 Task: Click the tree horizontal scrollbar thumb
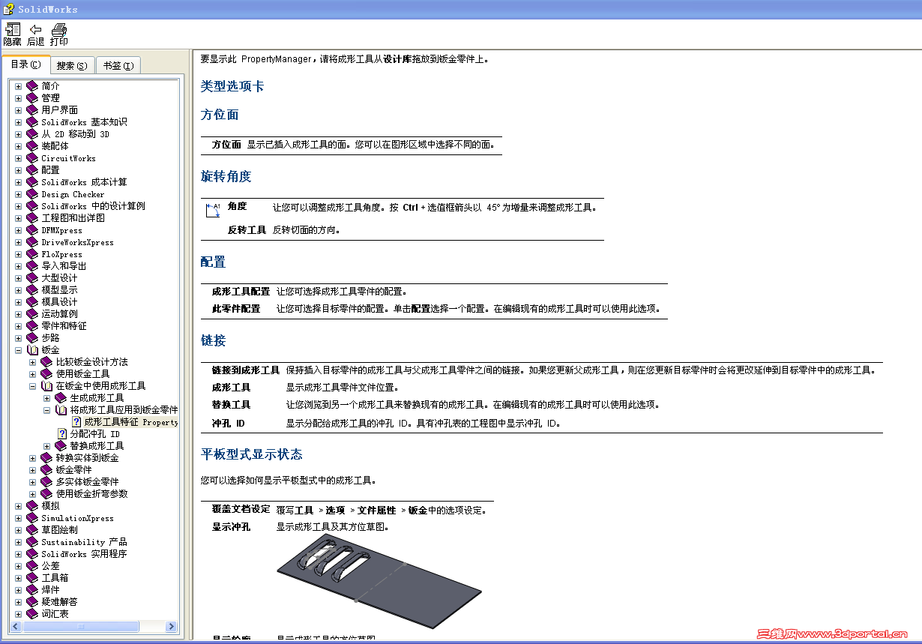point(81,627)
